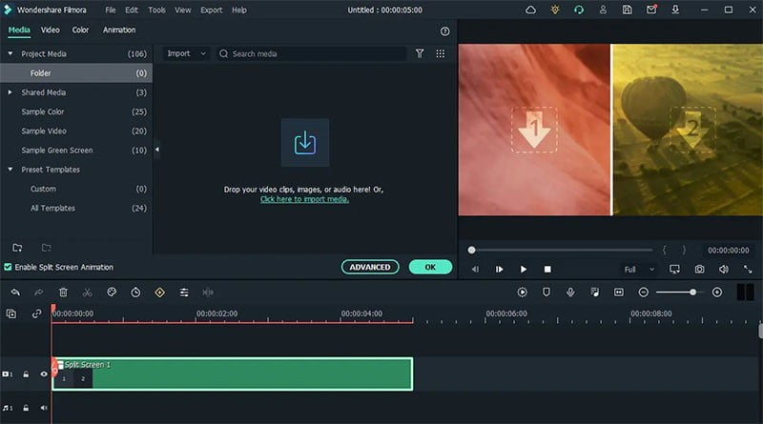The image size is (763, 424).
Task: Click the Search media field
Action: [x=312, y=53]
